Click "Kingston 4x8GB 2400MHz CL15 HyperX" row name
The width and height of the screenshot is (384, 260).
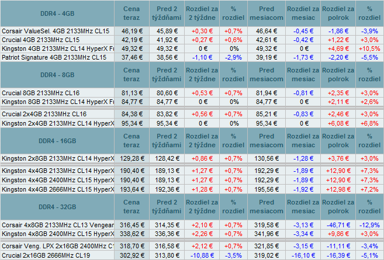[58, 234]
